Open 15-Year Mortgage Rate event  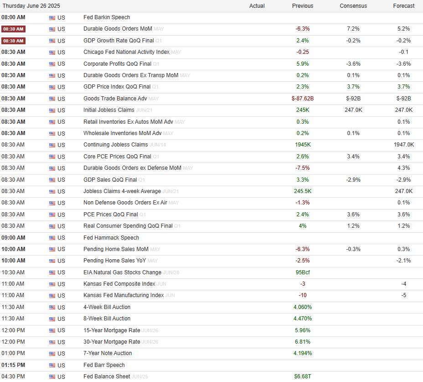pos(112,330)
